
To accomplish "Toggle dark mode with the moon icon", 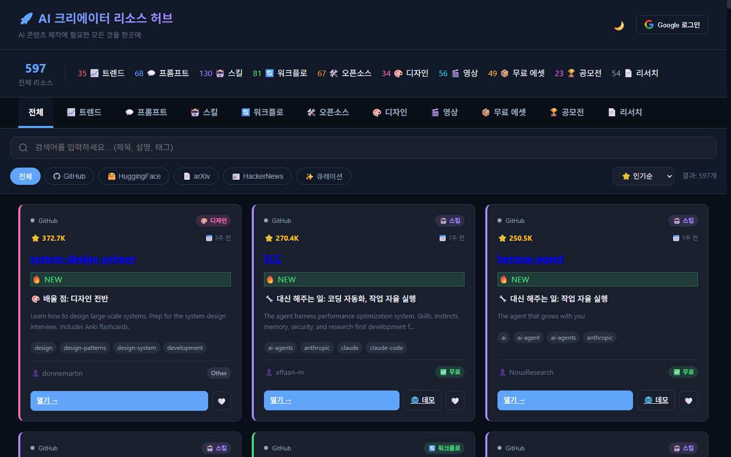I will tap(619, 25).
